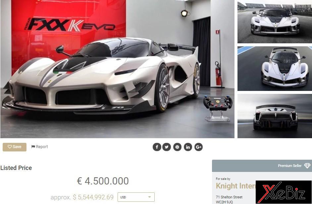Viewport: 312px width, 204px height.
Task: Click the Premium Seller diamond icon
Action: click(307, 166)
